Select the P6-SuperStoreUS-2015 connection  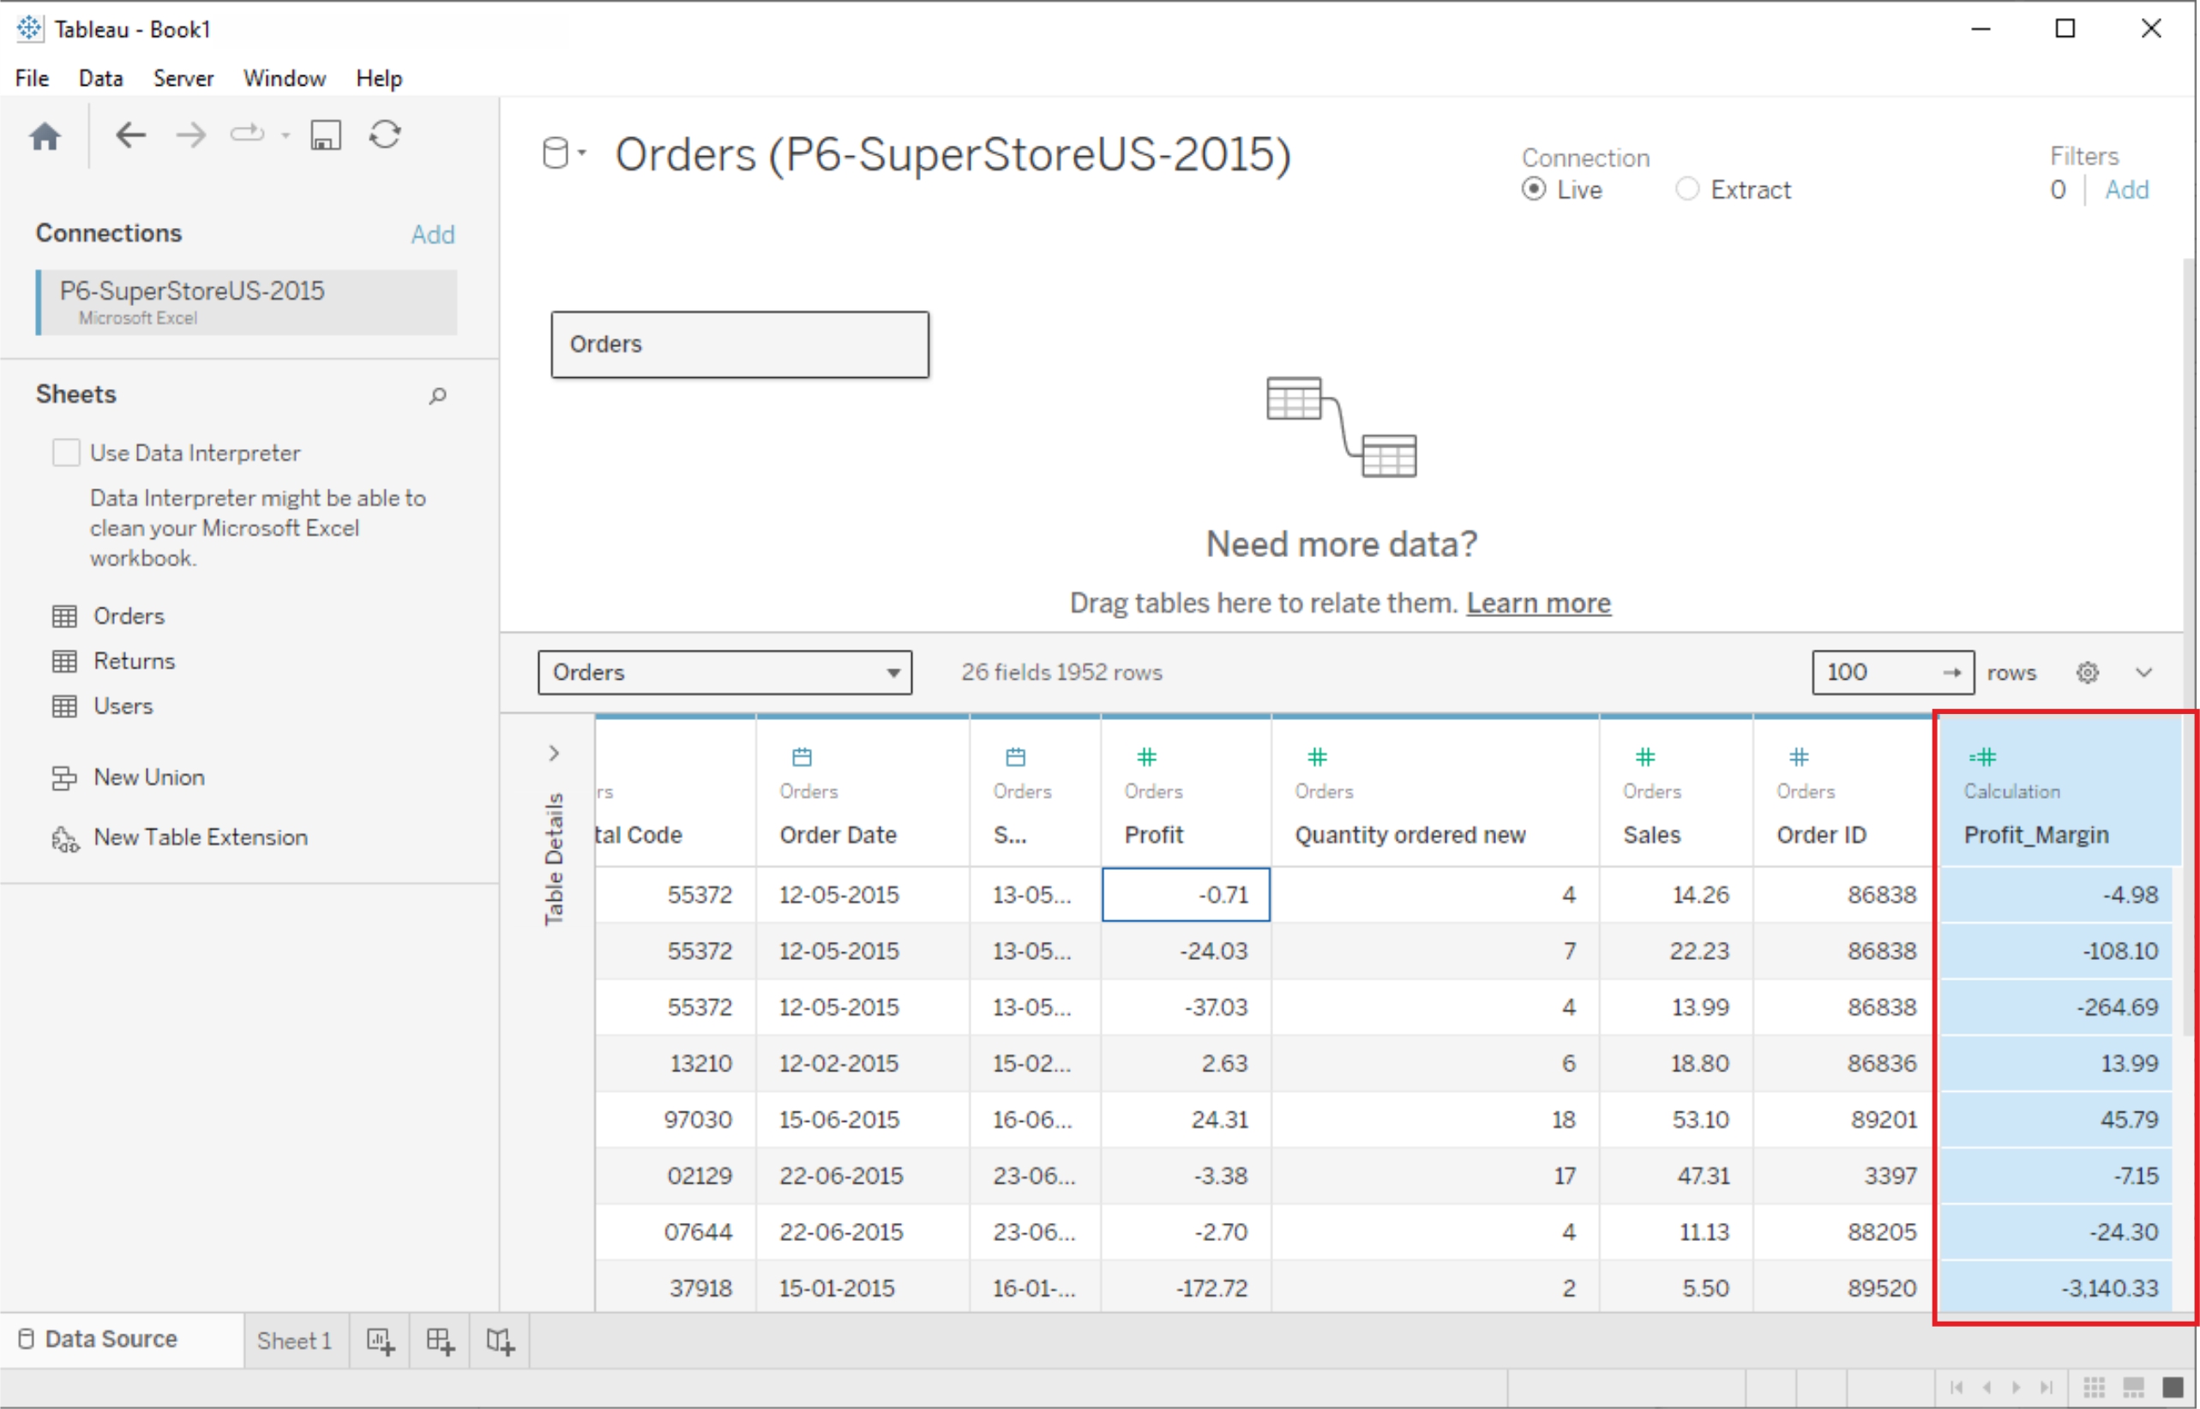coord(246,302)
